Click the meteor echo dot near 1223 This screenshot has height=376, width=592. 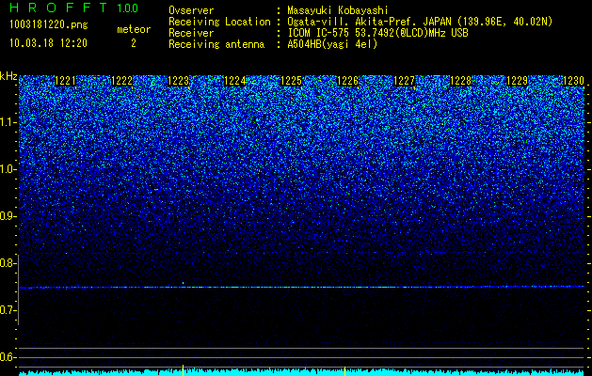click(x=184, y=283)
